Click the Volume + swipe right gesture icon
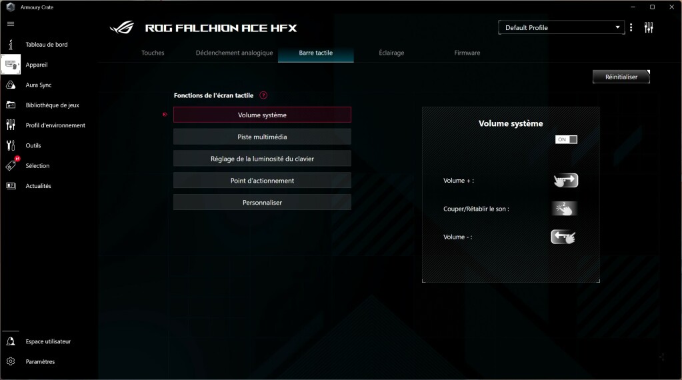 [x=565, y=180]
